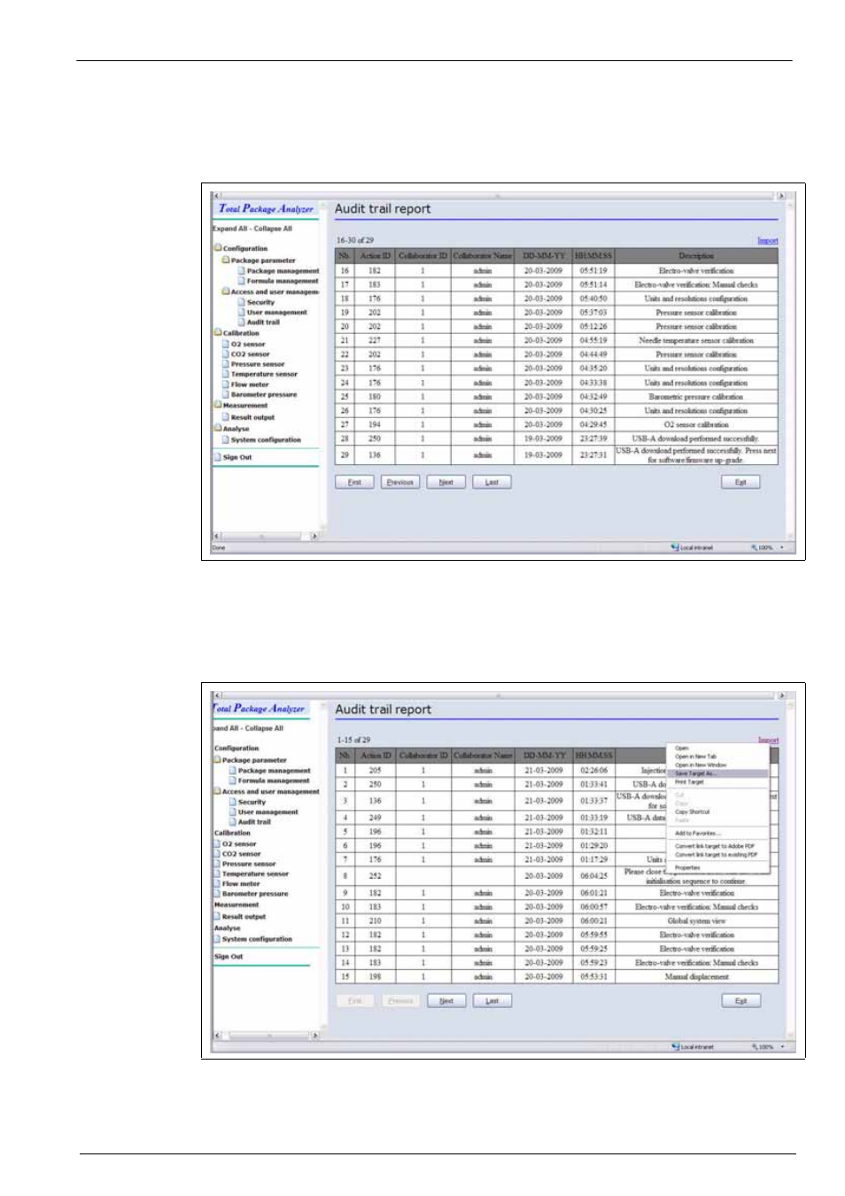
Task: Open Result output page icon in 16-30 report
Action: 226,416
